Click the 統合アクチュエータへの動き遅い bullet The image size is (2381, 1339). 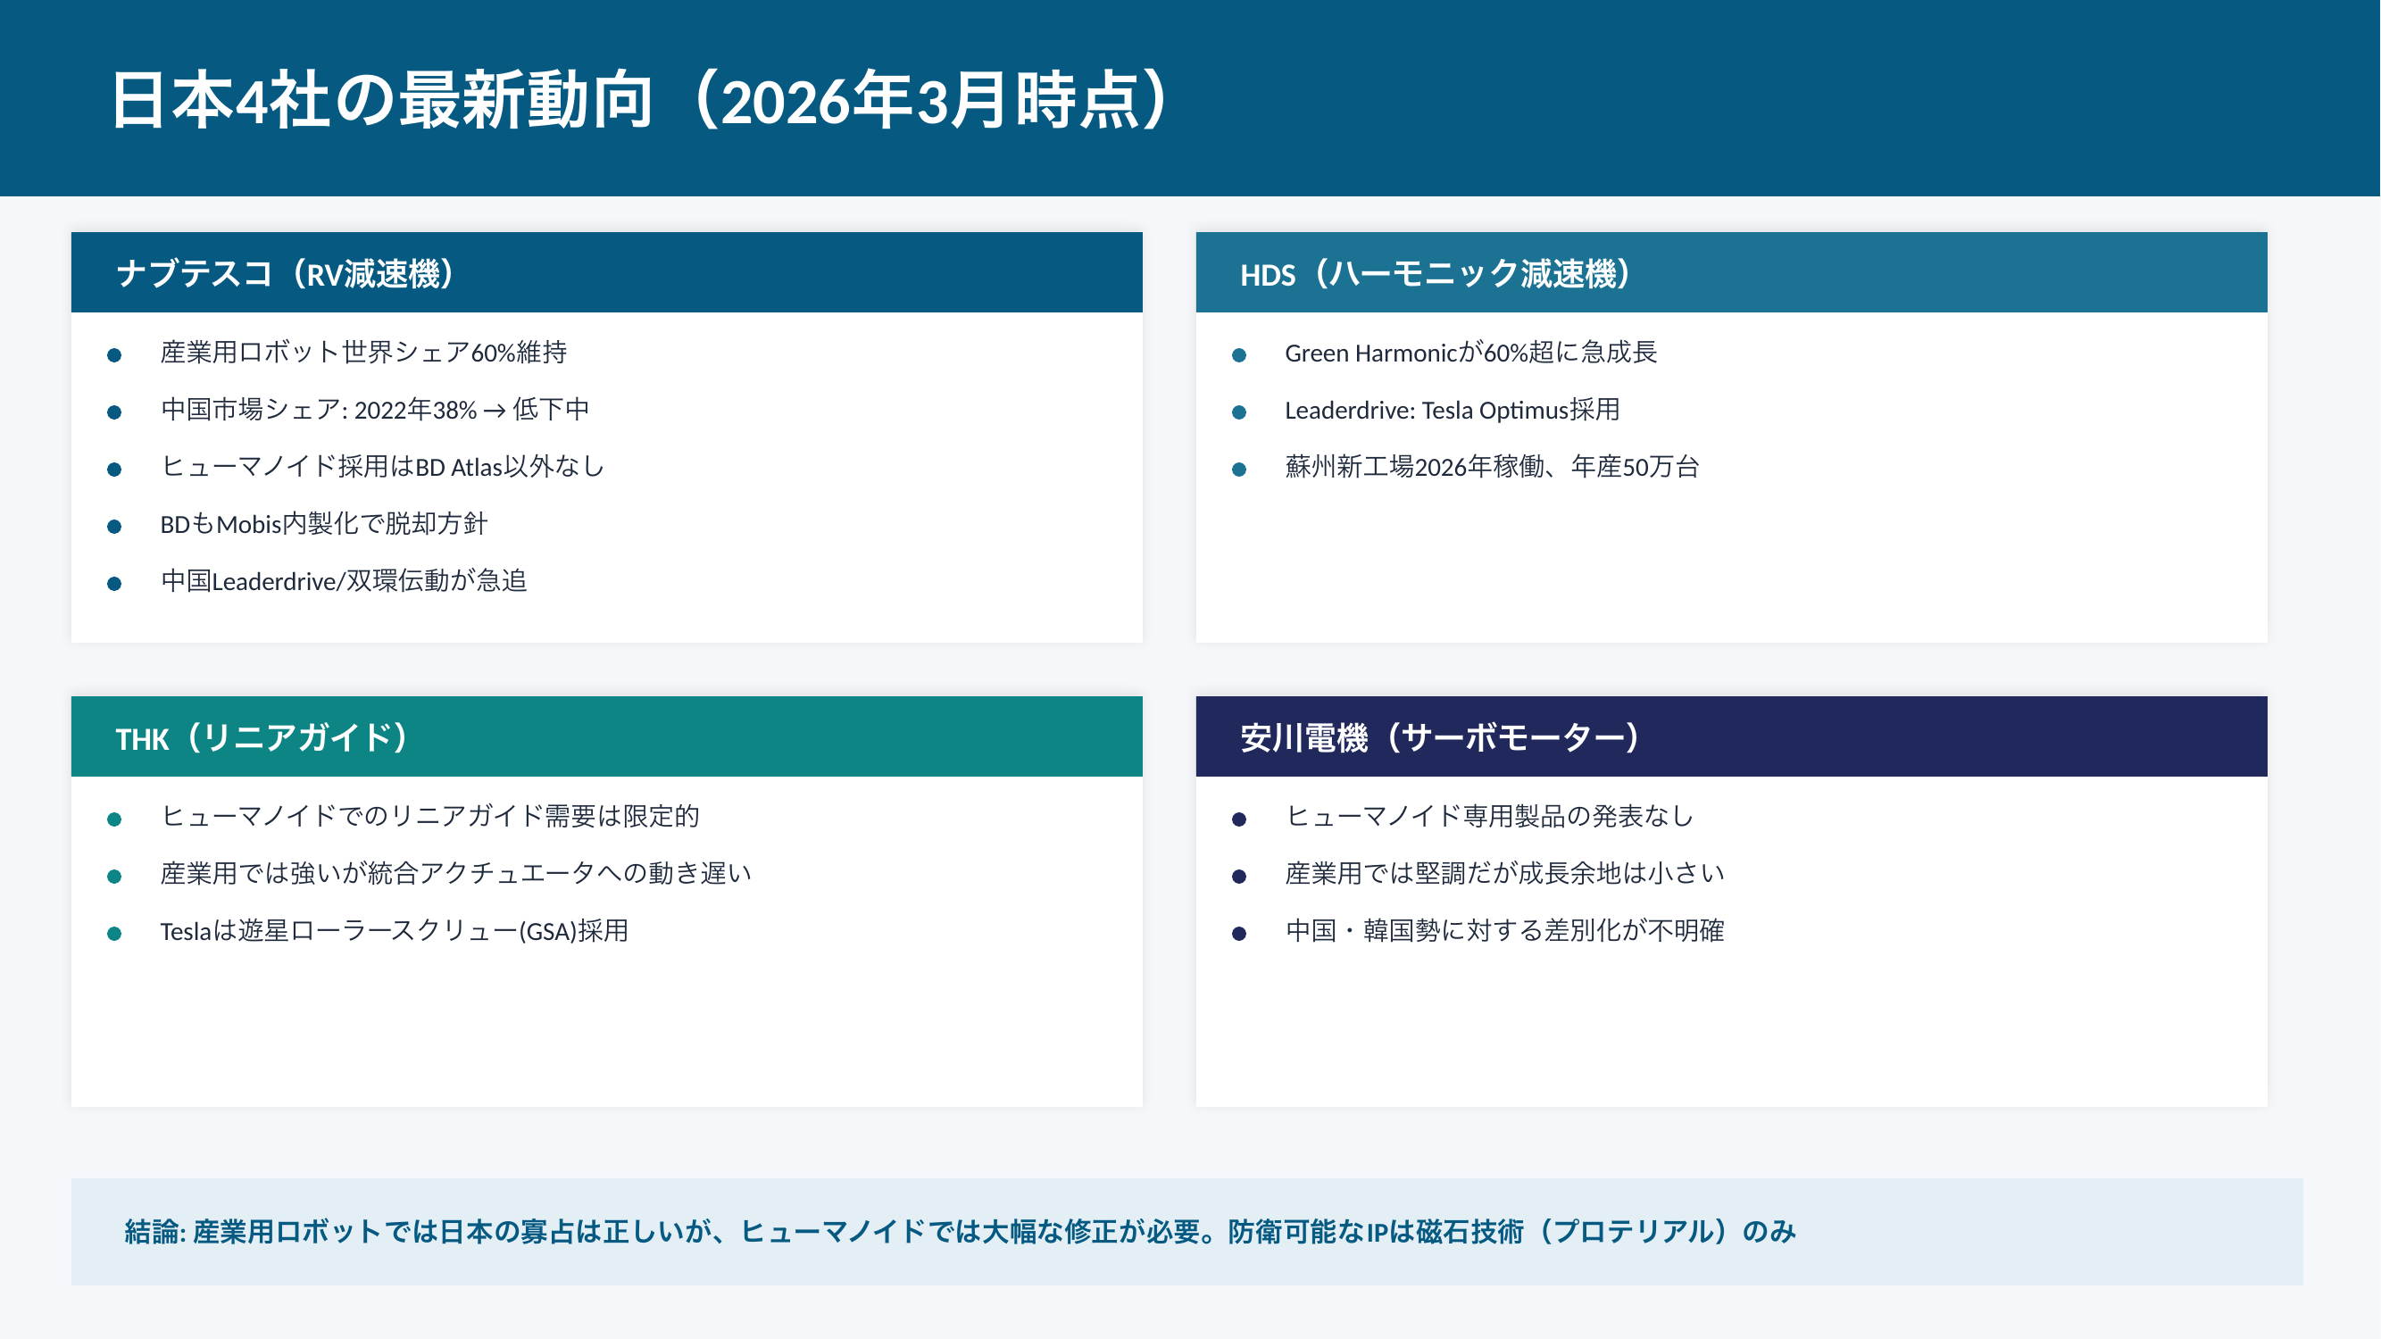tap(455, 874)
